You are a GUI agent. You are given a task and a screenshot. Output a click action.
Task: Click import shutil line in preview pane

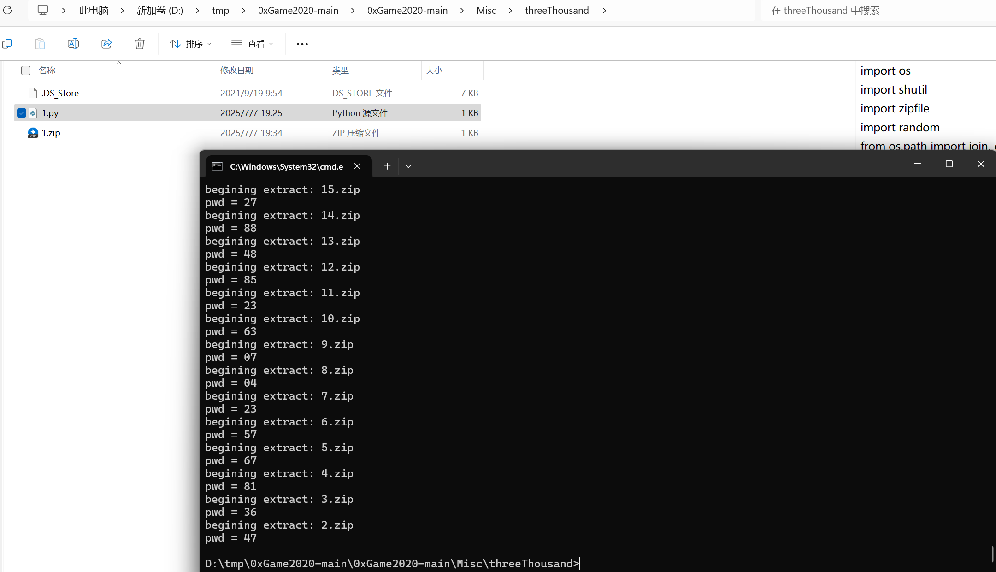(894, 89)
